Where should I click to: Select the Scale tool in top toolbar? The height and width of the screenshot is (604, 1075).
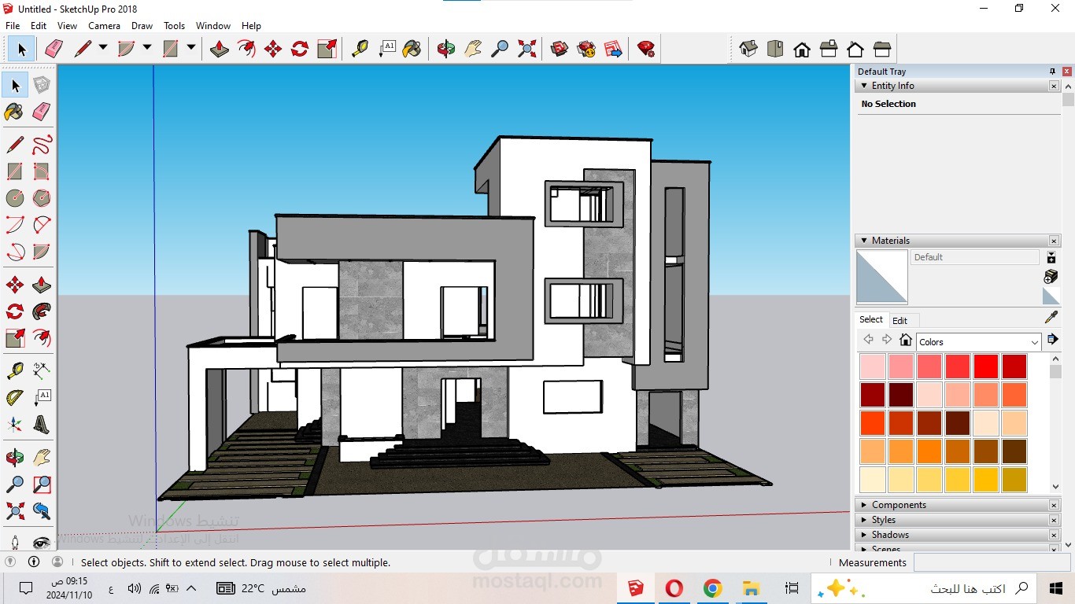pyautogui.click(x=327, y=49)
